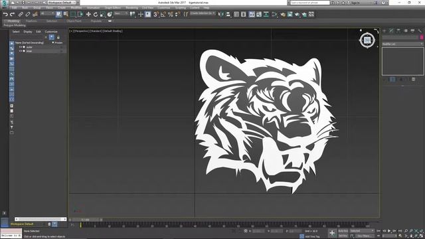Open Schematic View icon
This screenshot has width=425, height=239.
[x=266, y=15]
